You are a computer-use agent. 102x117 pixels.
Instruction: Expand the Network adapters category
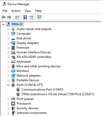[x=8, y=76]
